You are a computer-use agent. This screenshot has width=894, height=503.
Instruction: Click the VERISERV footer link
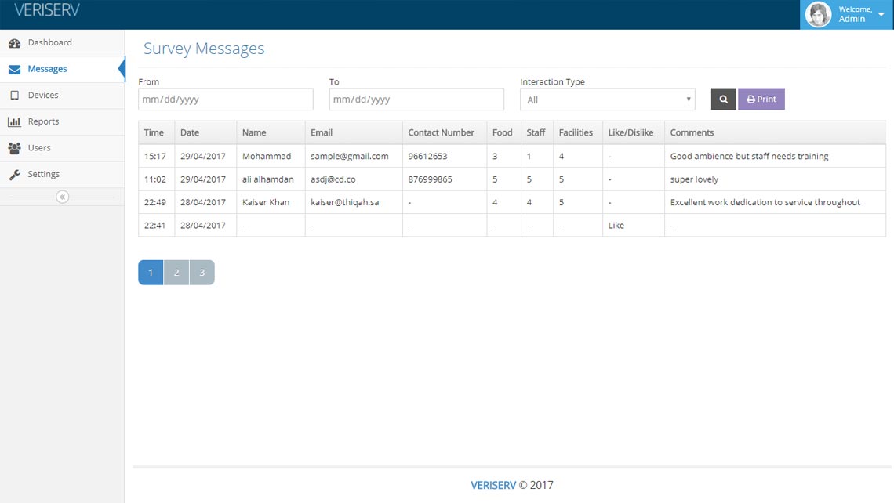point(493,485)
